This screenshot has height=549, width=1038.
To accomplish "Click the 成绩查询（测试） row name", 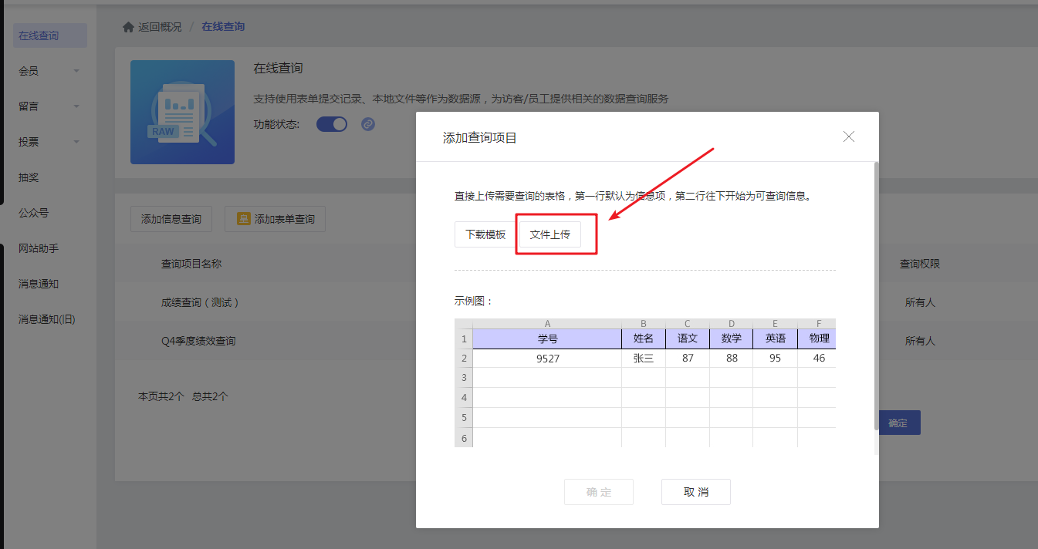I will click(x=201, y=302).
